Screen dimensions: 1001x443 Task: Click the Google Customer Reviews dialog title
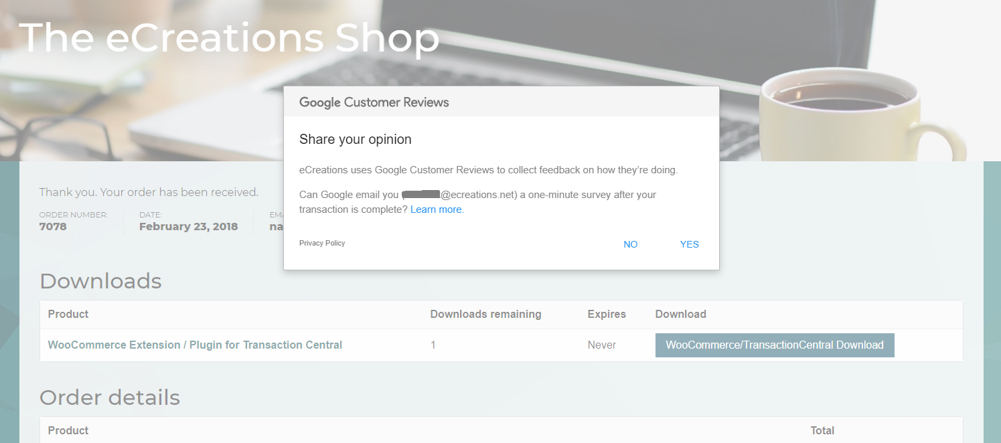374,102
